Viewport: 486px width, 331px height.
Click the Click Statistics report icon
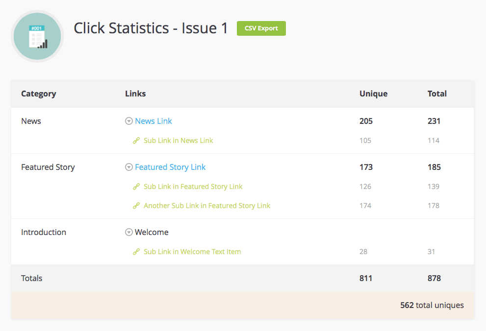(x=37, y=36)
